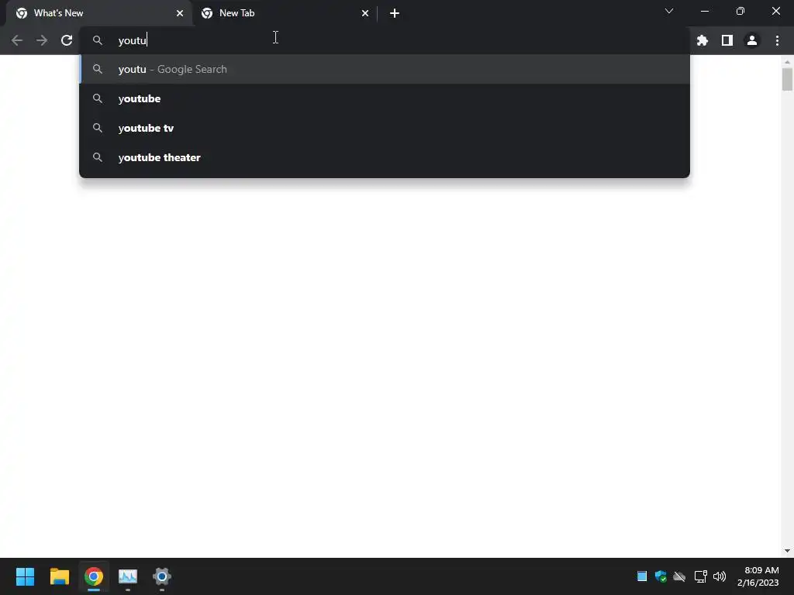This screenshot has height=595, width=794.
Task: Click the OneDrive cloud tray icon
Action: 679,576
